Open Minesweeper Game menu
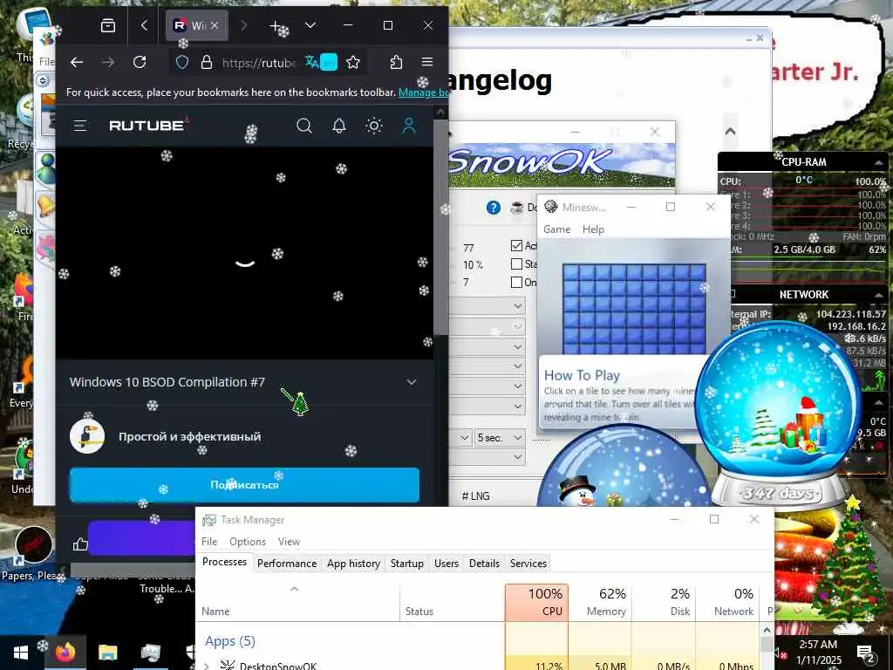Screen dimensions: 893x670 pos(557,229)
